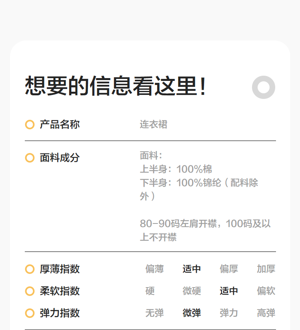Choose 微弹 elasticity option
Image resolution: width=300 pixels, height=330 pixels.
coord(192,313)
